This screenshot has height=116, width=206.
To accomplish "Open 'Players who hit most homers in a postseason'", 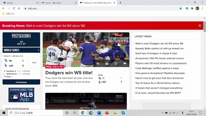I will pos(161,63).
